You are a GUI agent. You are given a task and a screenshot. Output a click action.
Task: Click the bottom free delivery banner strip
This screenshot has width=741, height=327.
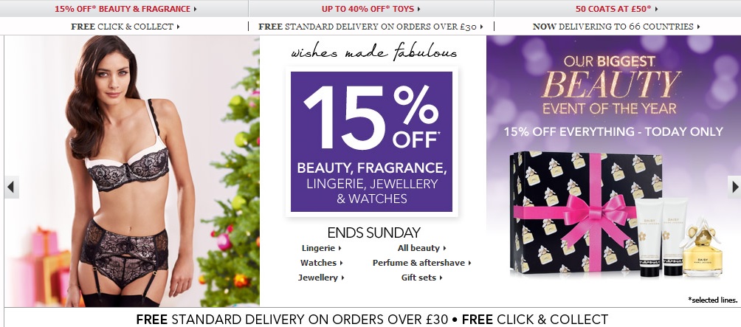(x=372, y=319)
